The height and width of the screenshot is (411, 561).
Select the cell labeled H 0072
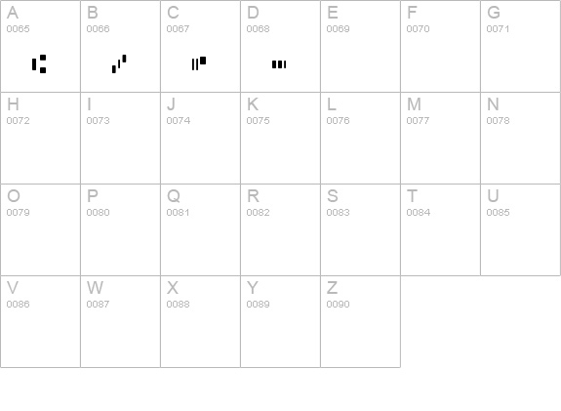[40, 139]
